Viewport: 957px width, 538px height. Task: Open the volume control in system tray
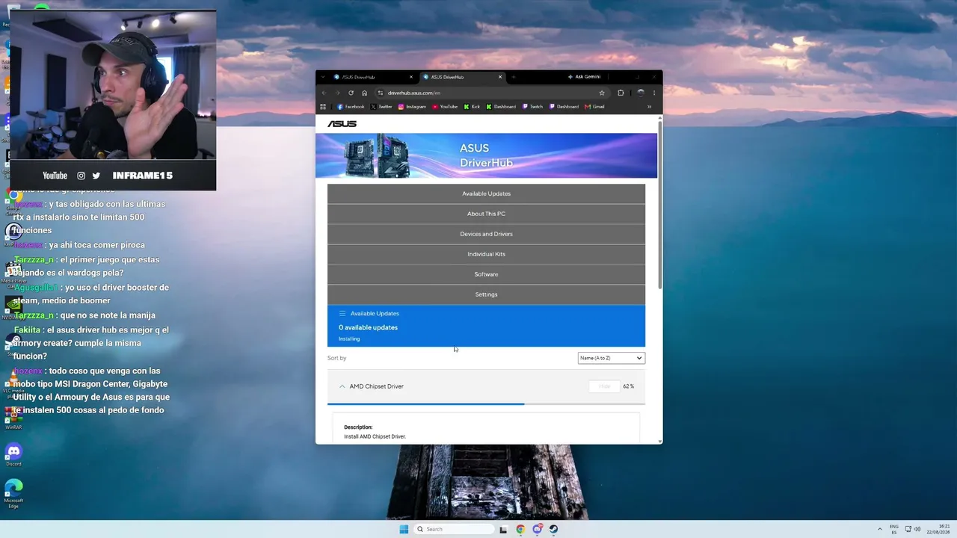coord(917,529)
